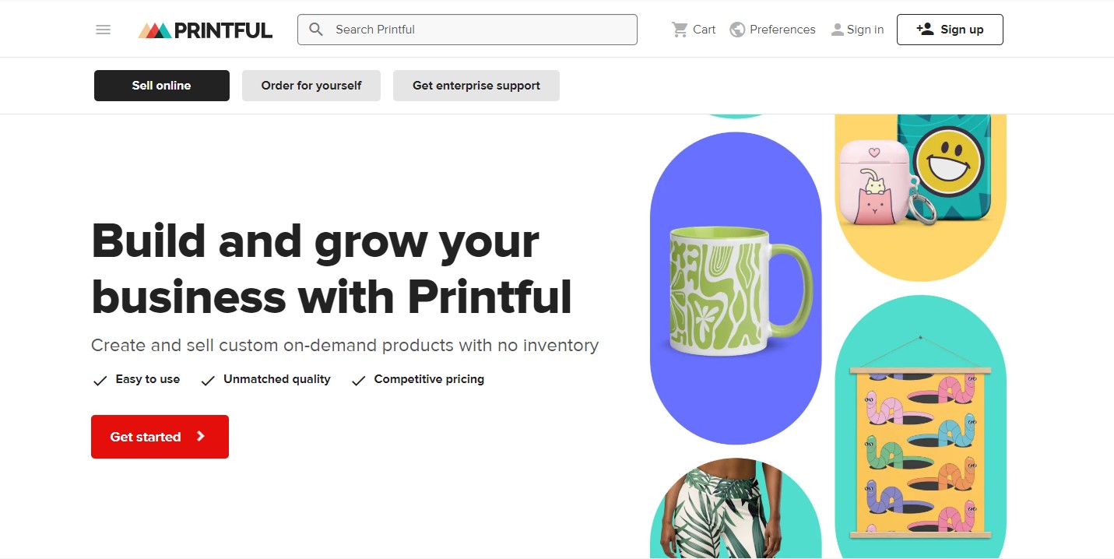Switch to Order for yourself tab

coord(311,86)
